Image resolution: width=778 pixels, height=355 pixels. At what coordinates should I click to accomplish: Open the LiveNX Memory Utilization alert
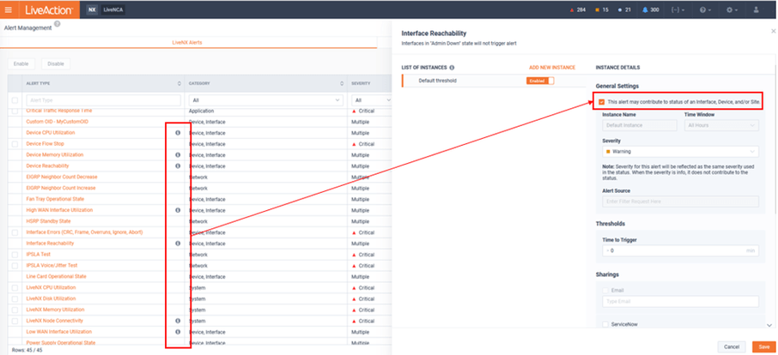55,310
